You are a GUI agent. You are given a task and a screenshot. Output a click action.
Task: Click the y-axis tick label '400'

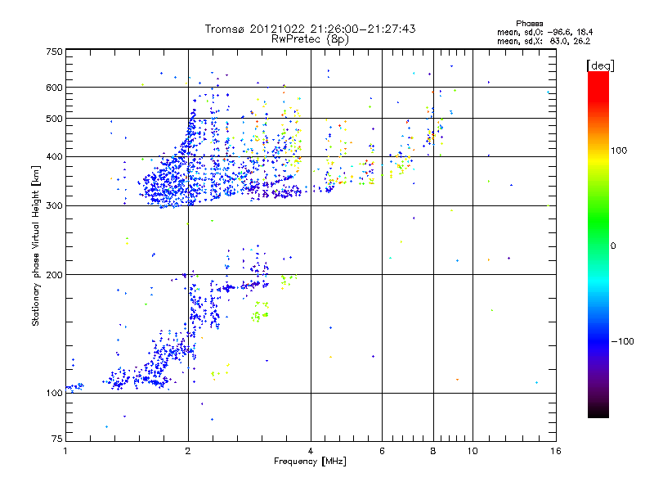[x=54, y=156]
